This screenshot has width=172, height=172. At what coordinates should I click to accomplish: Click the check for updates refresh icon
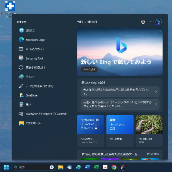coord(21,67)
